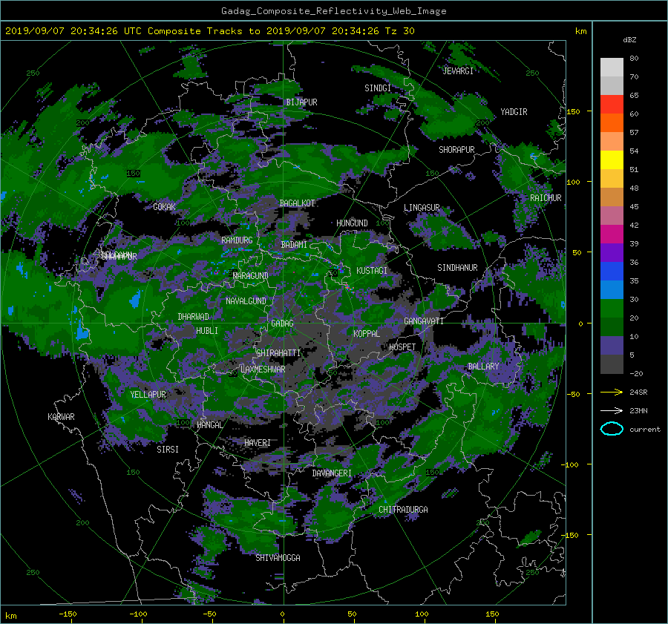Click the BAGALKOT city label
Image resolution: width=668 pixels, height=624 pixels.
(297, 203)
